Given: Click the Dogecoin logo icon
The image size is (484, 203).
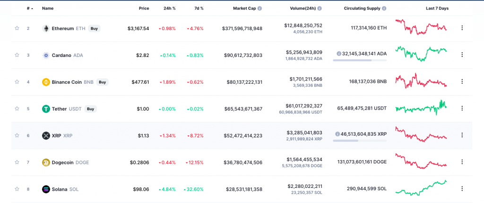Looking at the screenshot, I should click(46, 162).
